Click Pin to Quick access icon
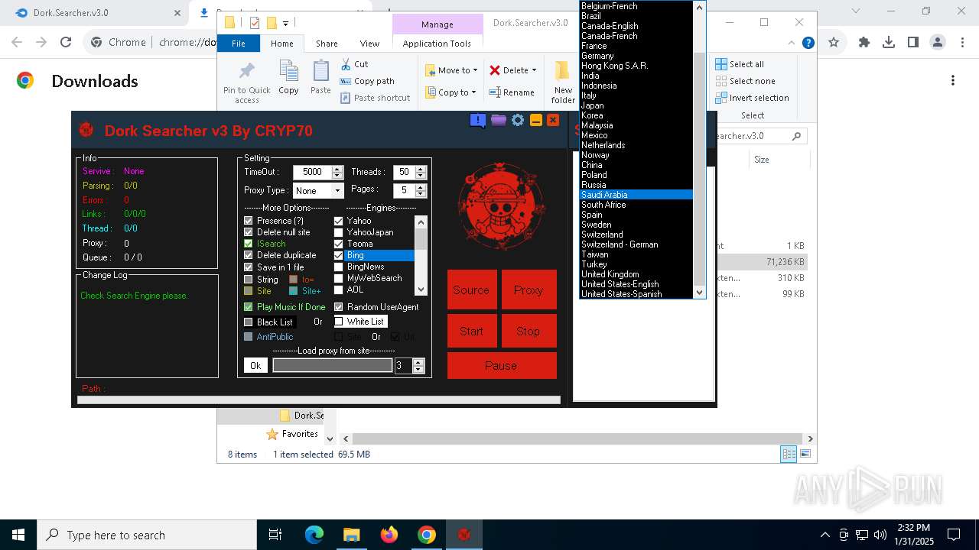The image size is (979, 550). 247,81
